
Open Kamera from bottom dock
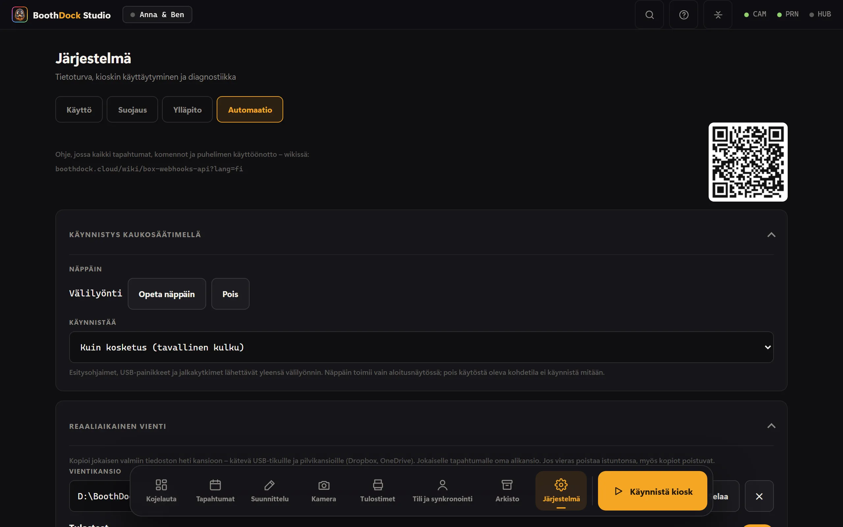pyautogui.click(x=324, y=491)
